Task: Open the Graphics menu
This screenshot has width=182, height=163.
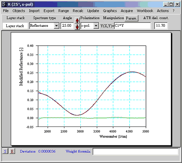Action: pyautogui.click(x=110, y=11)
